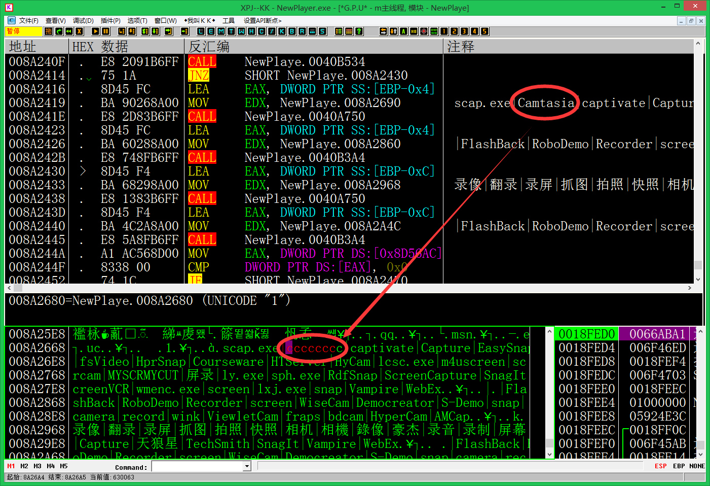
Task: Click the 拖 drag-file toolbar icon
Action: tap(49, 31)
